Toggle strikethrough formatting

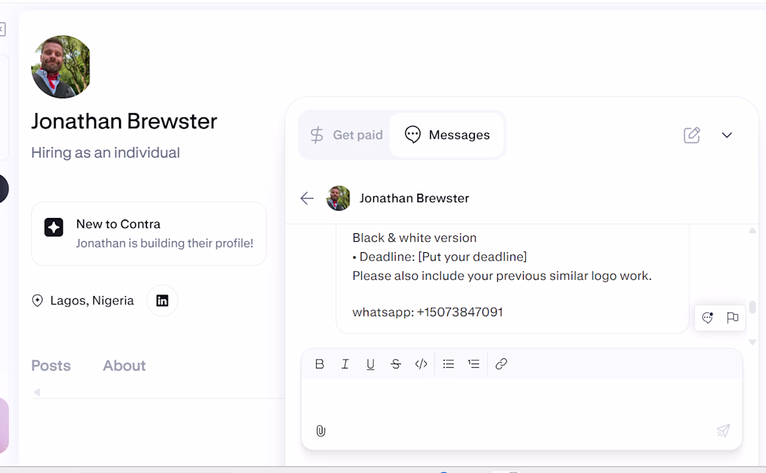(396, 364)
